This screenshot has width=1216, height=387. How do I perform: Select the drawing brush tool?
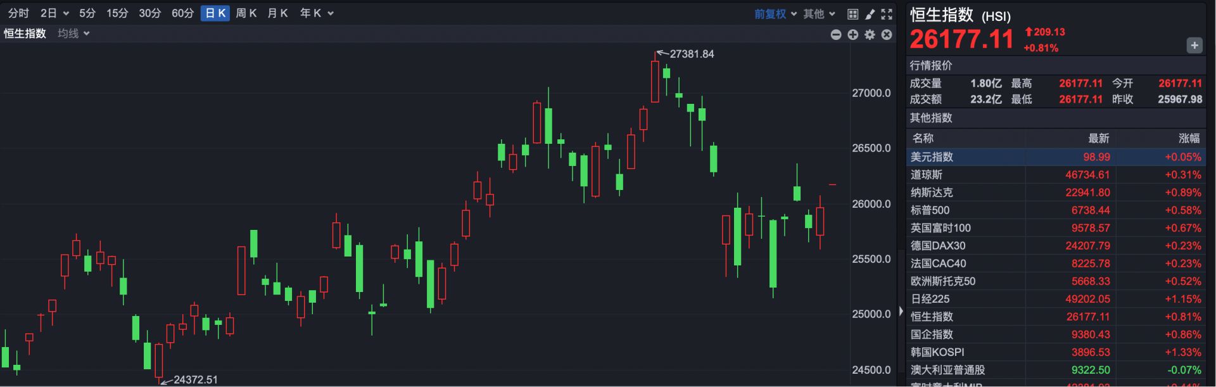coord(870,13)
